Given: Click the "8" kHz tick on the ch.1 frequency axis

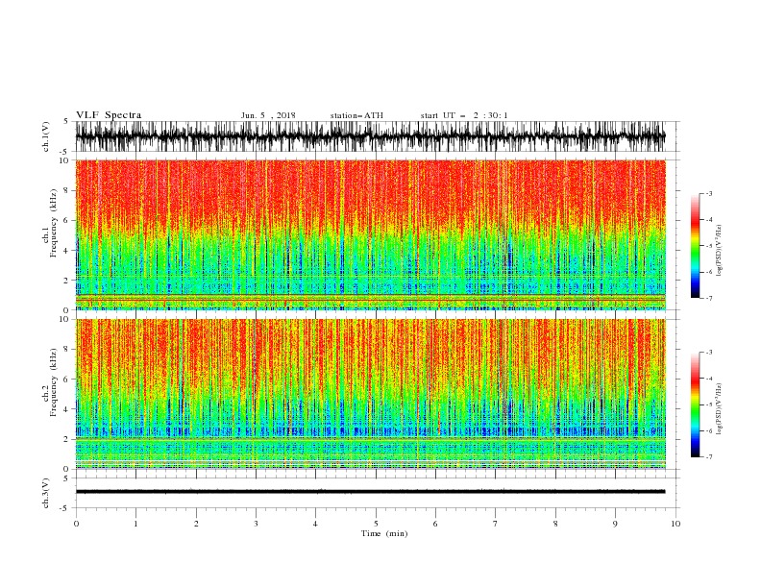Looking at the screenshot, I should 66,190.
